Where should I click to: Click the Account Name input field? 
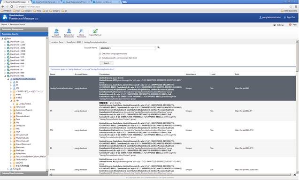pos(128,48)
